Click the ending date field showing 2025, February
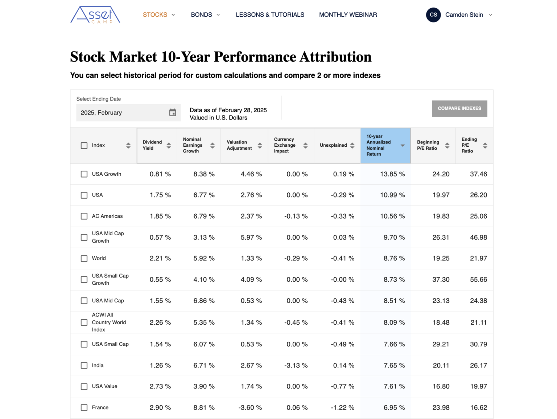Image resolution: width=557 pixels, height=419 pixels. [120, 113]
